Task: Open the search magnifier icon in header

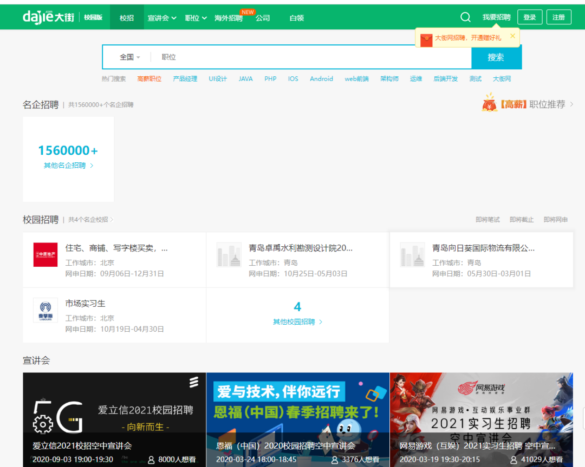Action: click(465, 17)
